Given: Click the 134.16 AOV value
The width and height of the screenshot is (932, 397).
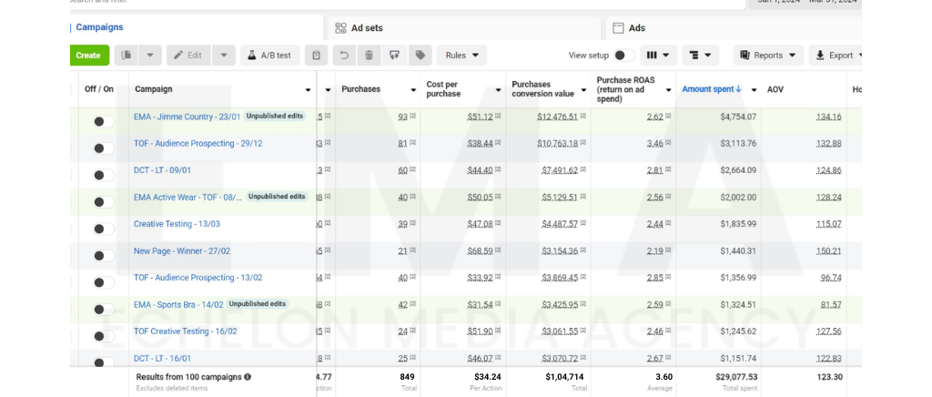Looking at the screenshot, I should pyautogui.click(x=828, y=117).
